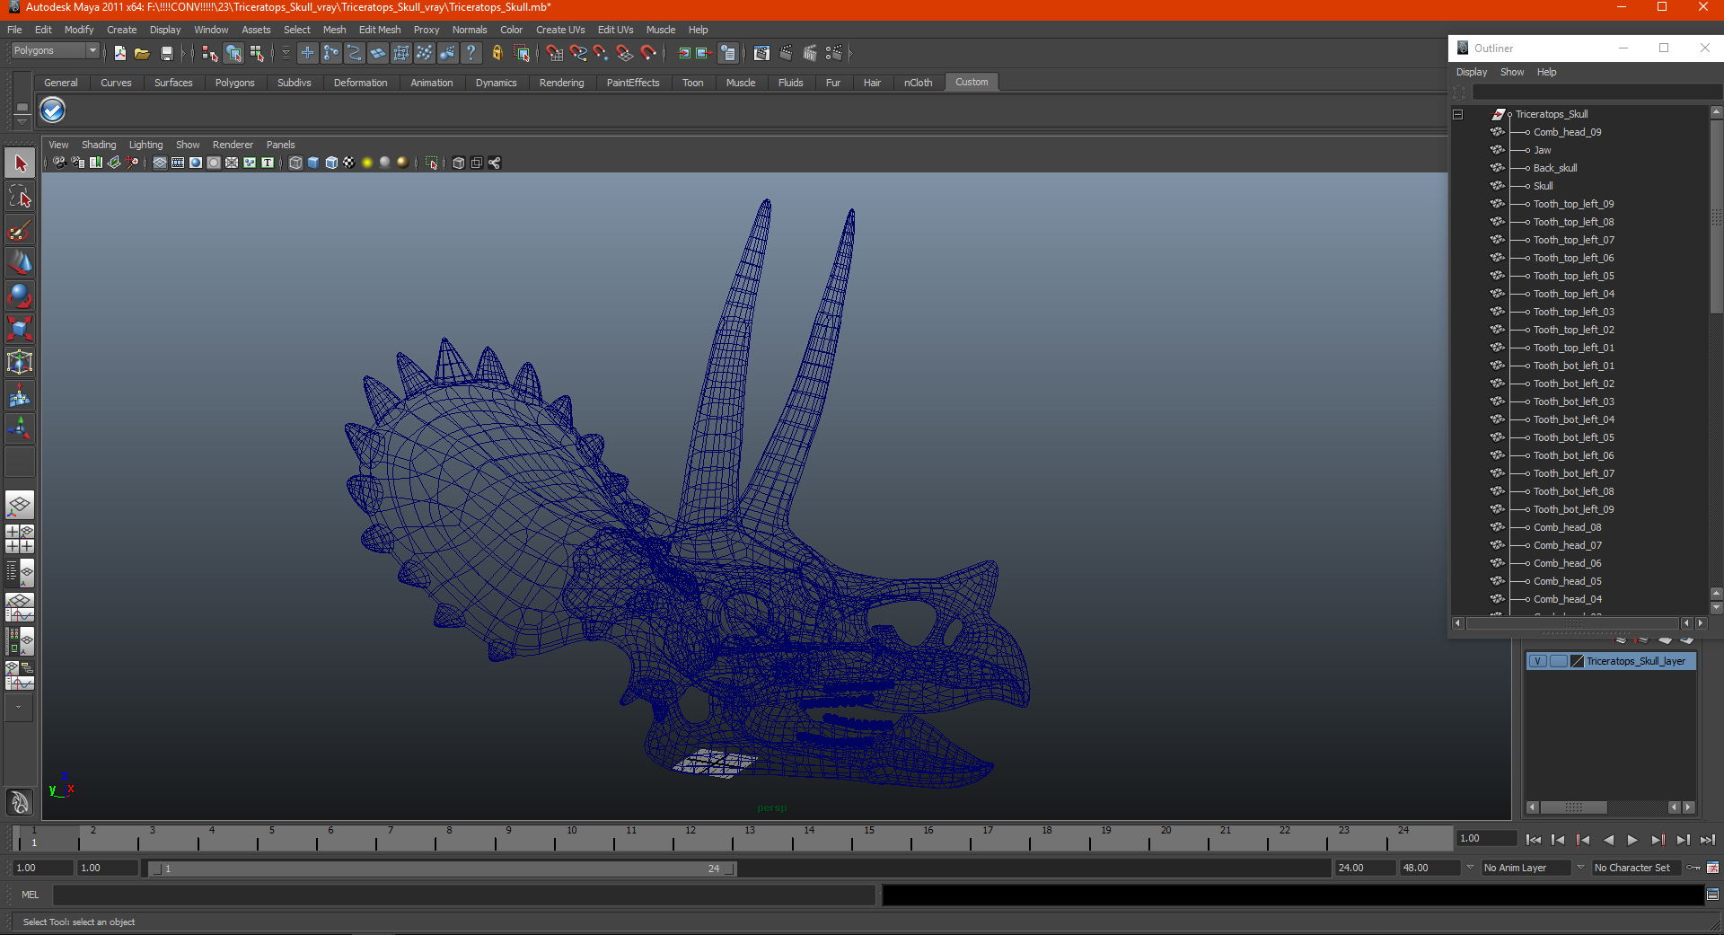Image resolution: width=1724 pixels, height=935 pixels.
Task: Click the blue check mark shelf item
Action: coord(53,110)
